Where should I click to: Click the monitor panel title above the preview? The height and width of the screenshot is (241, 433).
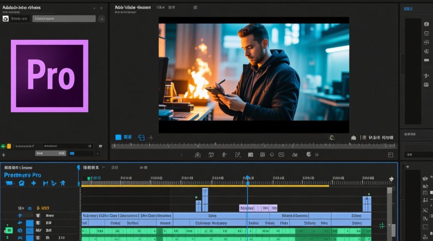tap(133, 7)
